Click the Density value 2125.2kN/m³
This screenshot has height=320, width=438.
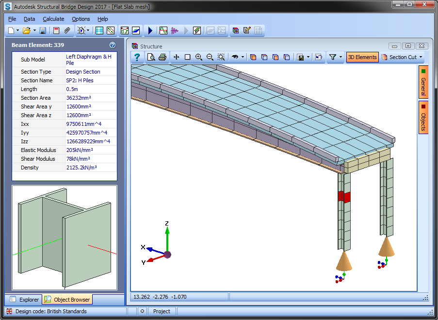pyautogui.click(x=81, y=168)
